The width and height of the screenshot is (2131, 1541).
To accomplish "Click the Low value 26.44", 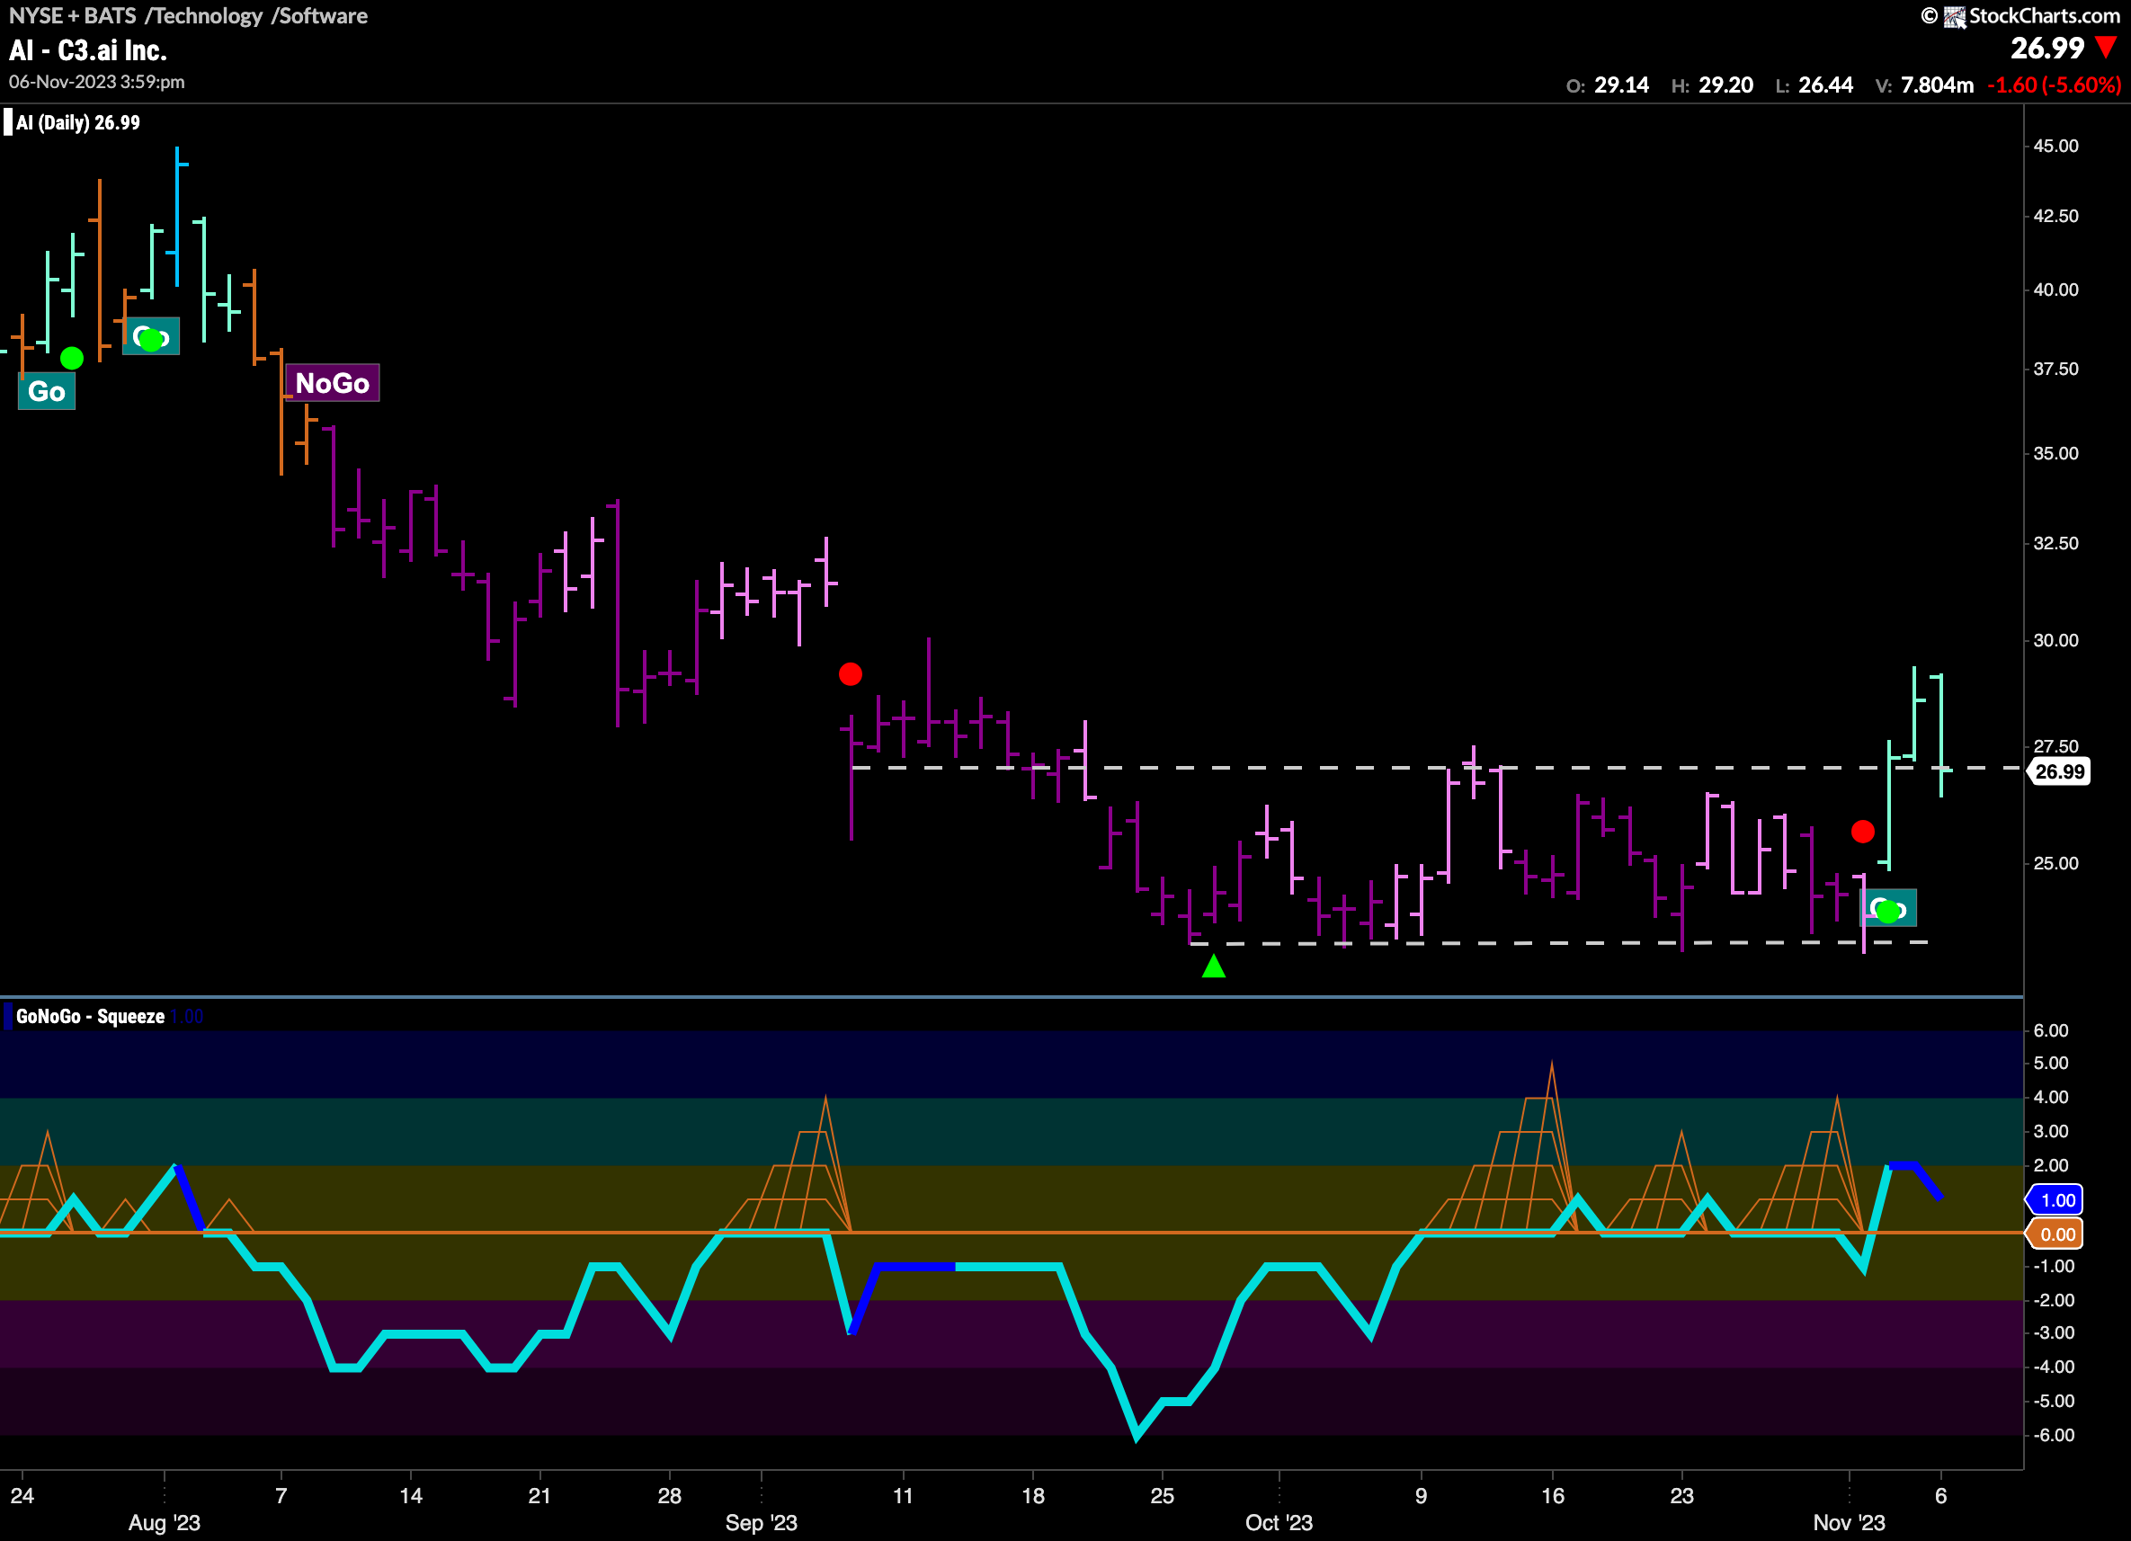I will [1825, 85].
